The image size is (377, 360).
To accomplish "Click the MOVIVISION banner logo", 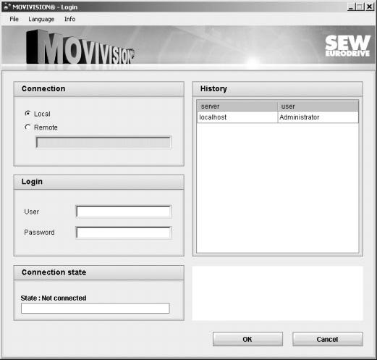I will click(80, 47).
